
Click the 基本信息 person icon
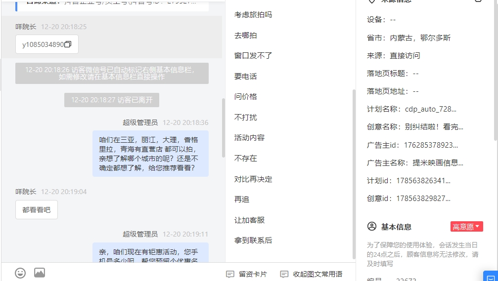371,227
